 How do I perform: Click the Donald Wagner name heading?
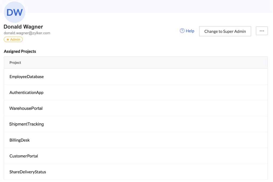coord(23,27)
